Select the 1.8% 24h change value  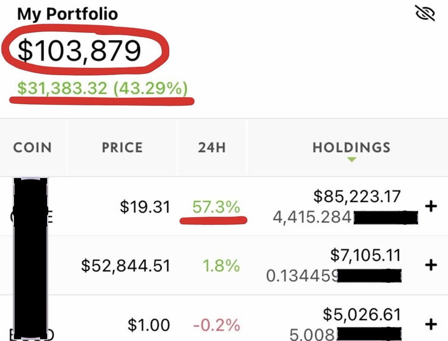[221, 266]
